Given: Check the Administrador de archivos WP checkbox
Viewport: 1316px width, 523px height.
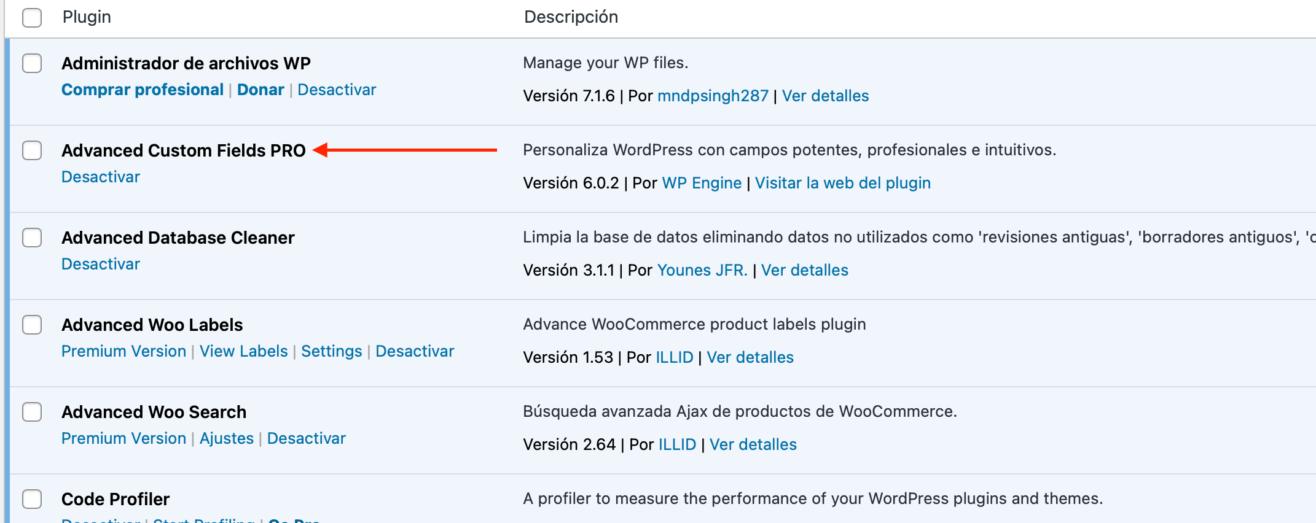Looking at the screenshot, I should [x=32, y=63].
